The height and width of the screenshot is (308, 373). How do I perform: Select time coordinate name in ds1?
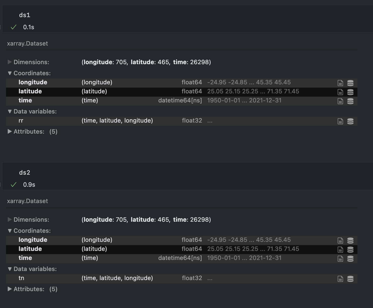(25, 100)
